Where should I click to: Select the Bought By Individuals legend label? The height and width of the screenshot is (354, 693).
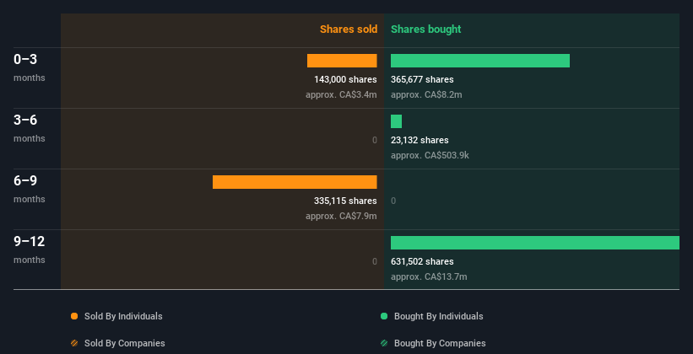click(438, 316)
